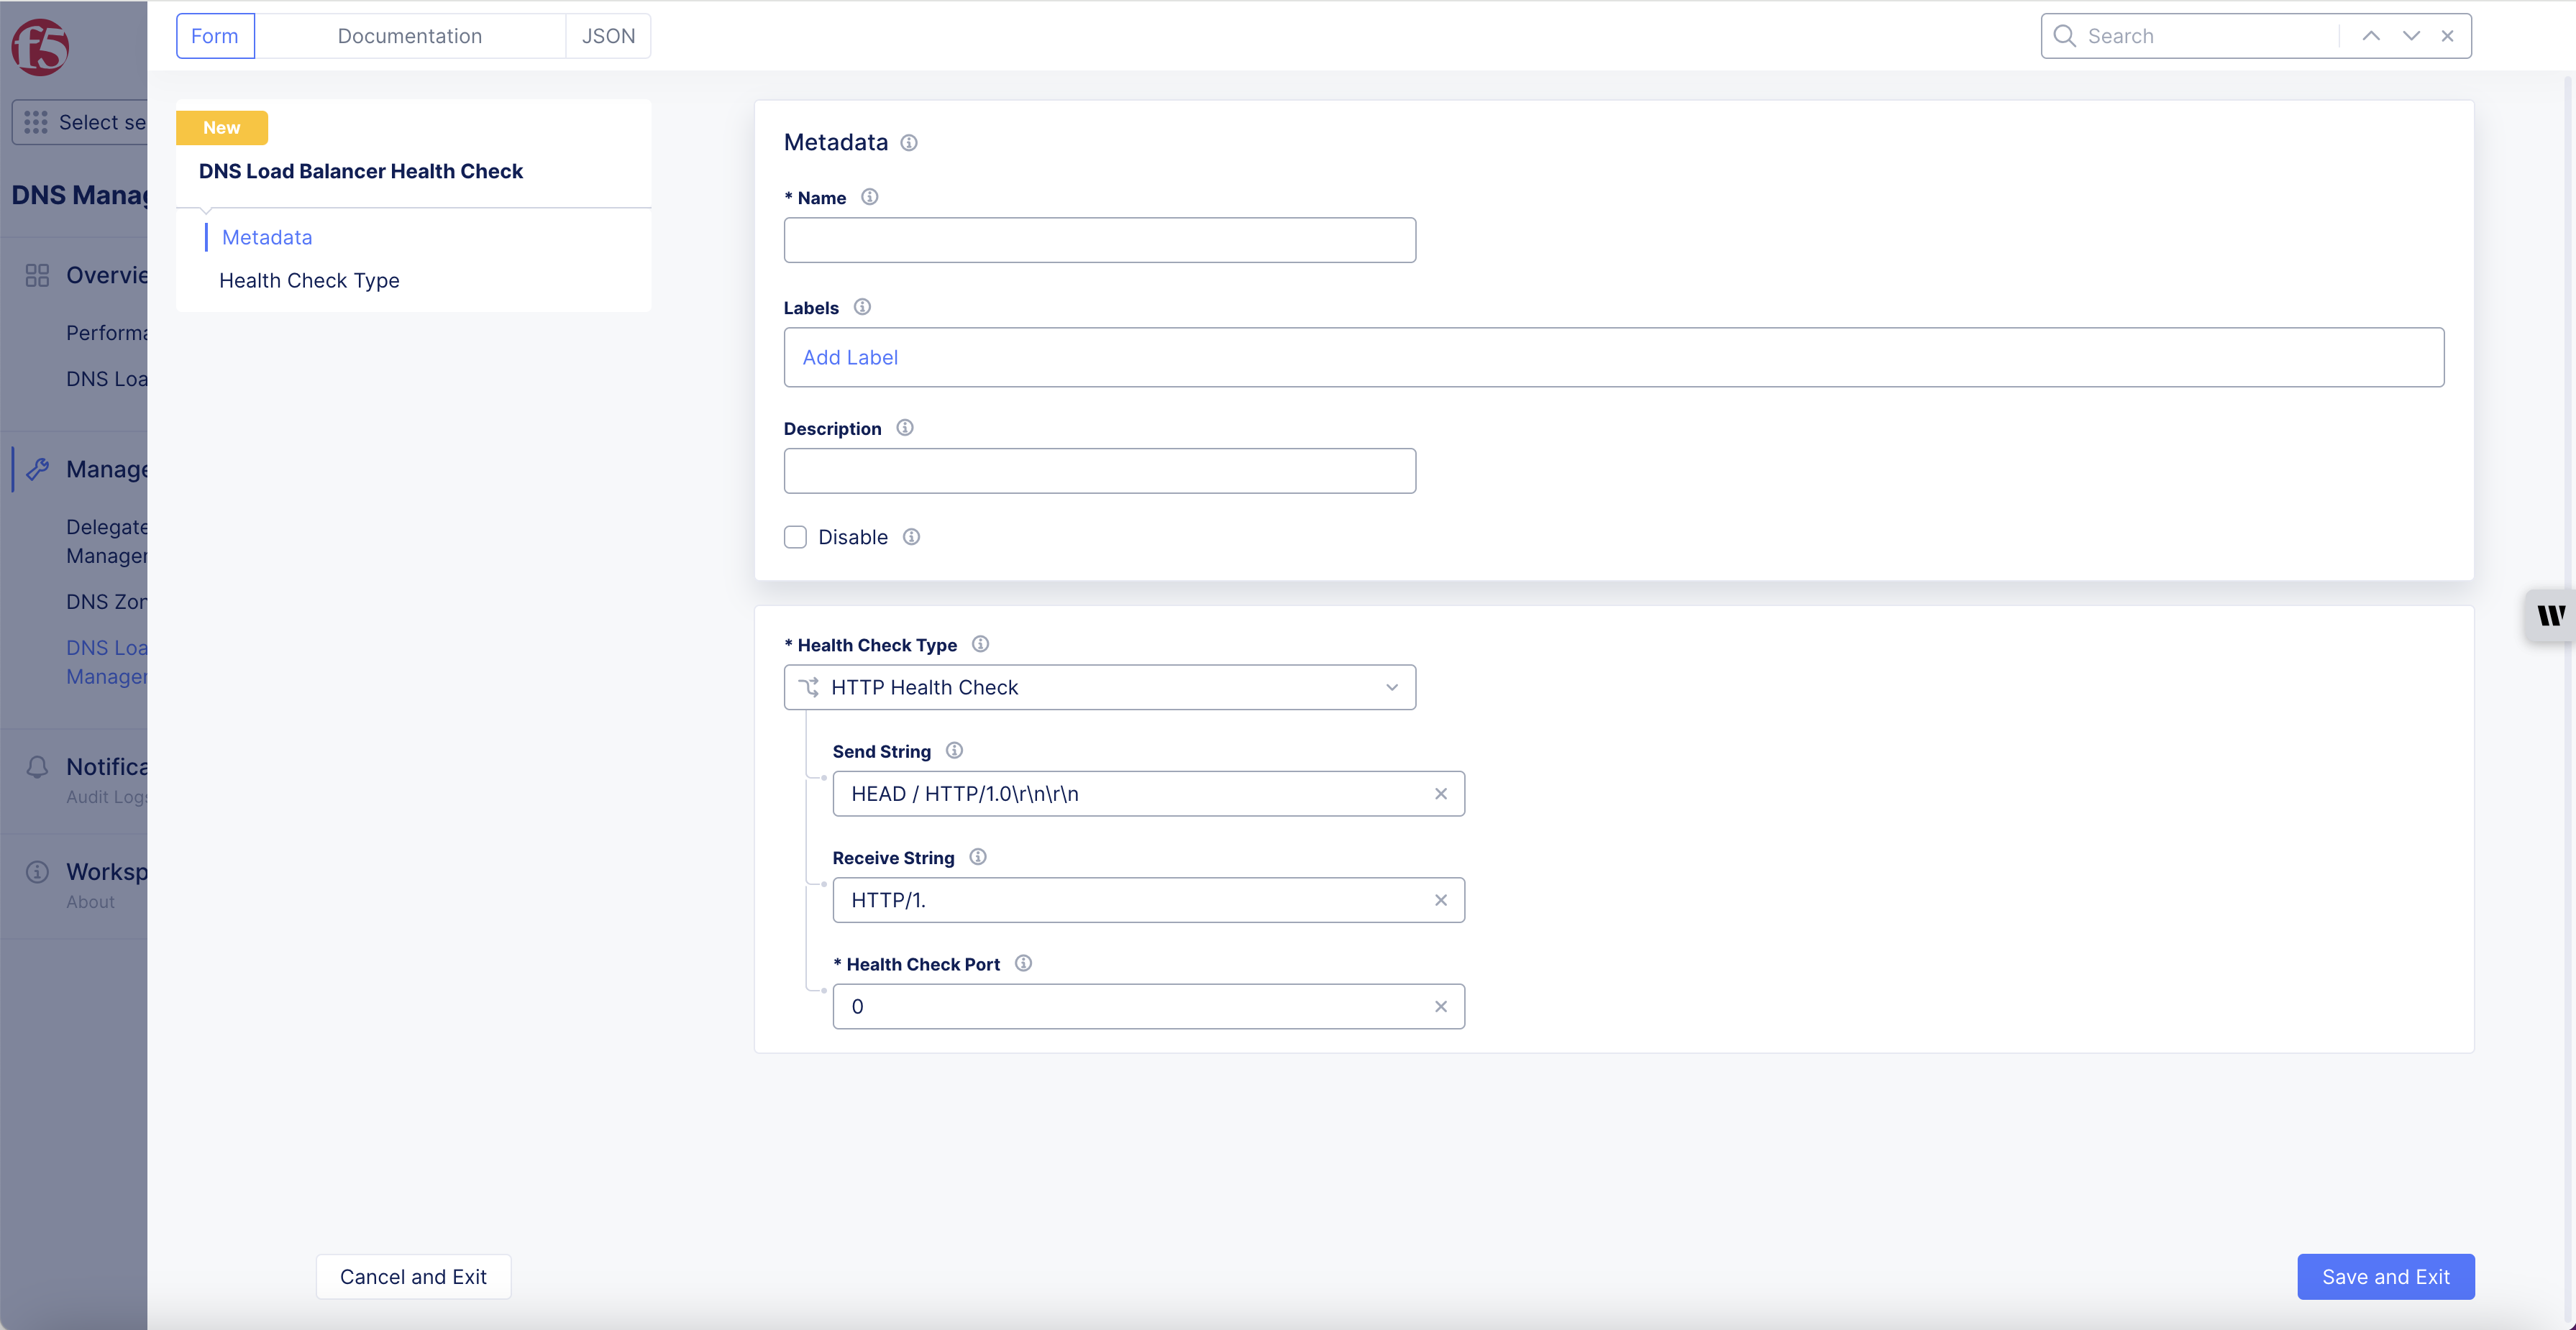Check the Disable checkbox
The width and height of the screenshot is (2576, 1330).
796,537
